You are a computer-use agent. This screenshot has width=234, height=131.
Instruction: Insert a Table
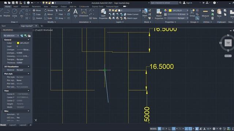(93, 18)
